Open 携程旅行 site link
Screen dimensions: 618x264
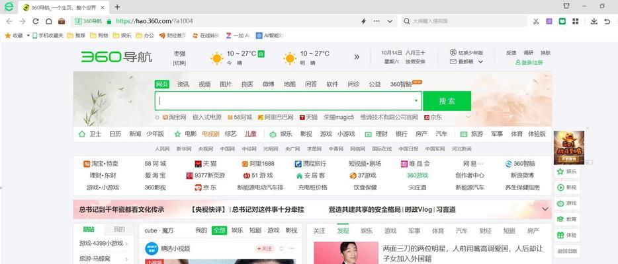pyautogui.click(x=310, y=164)
